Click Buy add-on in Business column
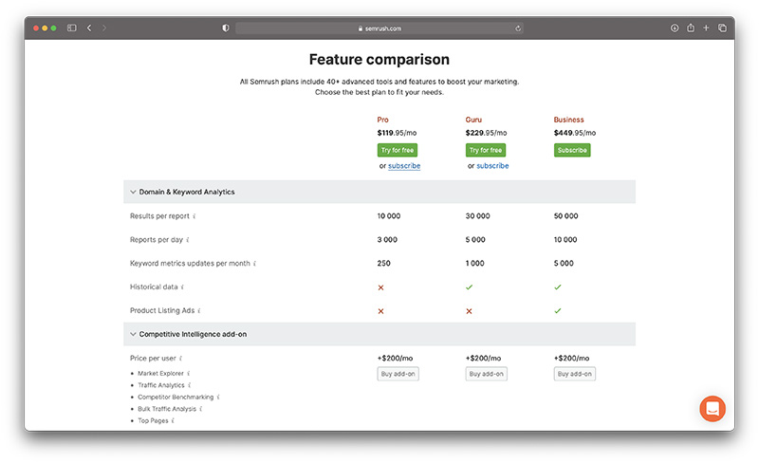 tap(574, 374)
